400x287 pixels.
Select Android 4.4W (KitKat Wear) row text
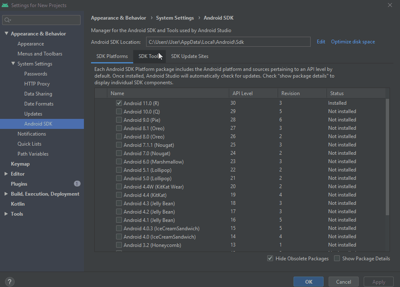coord(154,186)
